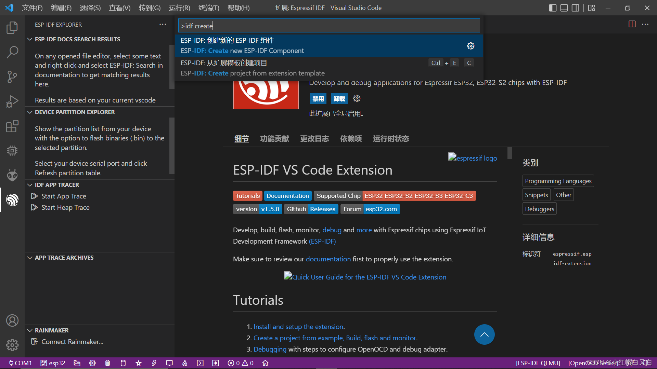Viewport: 657px width, 369px height.
Task: Select Start Heap Trace
Action: click(x=65, y=207)
